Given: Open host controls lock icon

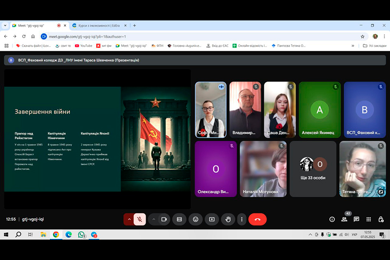Looking at the screenshot, I should (x=381, y=219).
